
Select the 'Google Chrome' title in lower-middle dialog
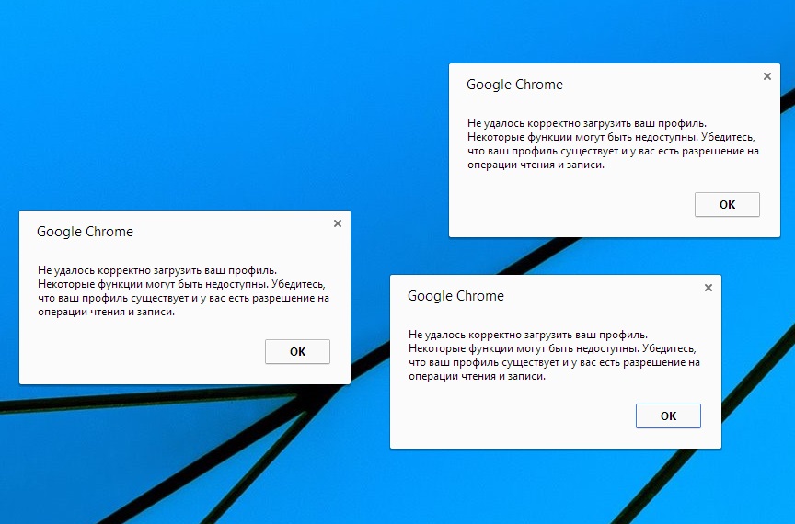(x=455, y=296)
